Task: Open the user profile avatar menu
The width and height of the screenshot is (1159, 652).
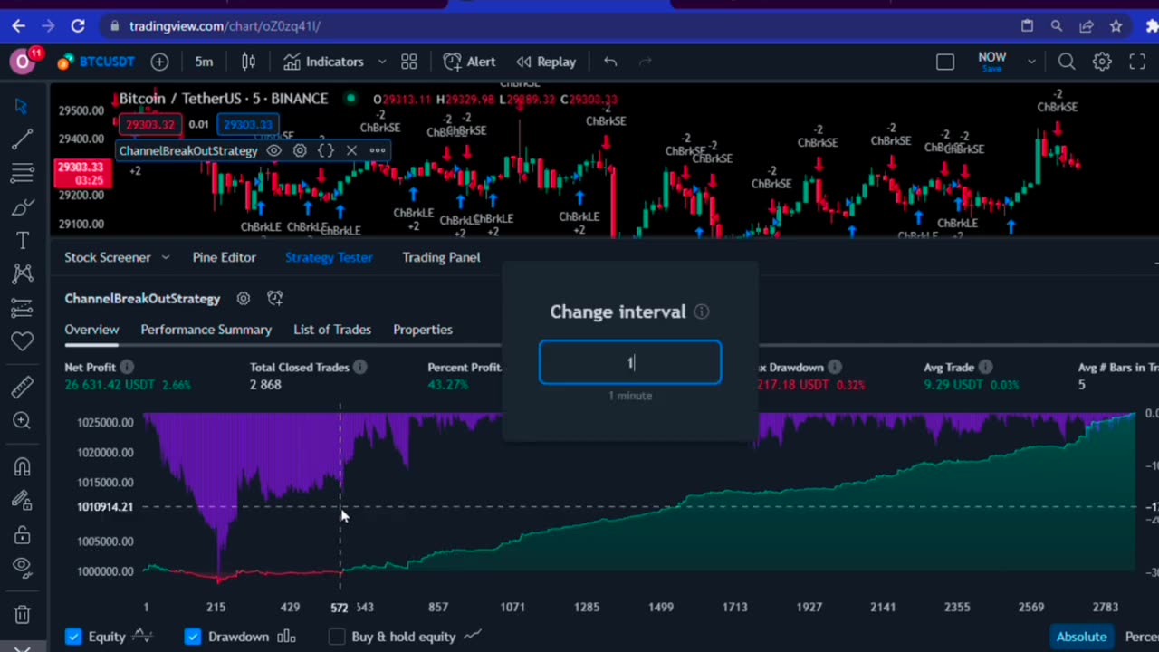Action: click(x=23, y=62)
